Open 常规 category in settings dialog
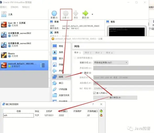The width and height of the screenshot is (154, 133). point(61,46)
